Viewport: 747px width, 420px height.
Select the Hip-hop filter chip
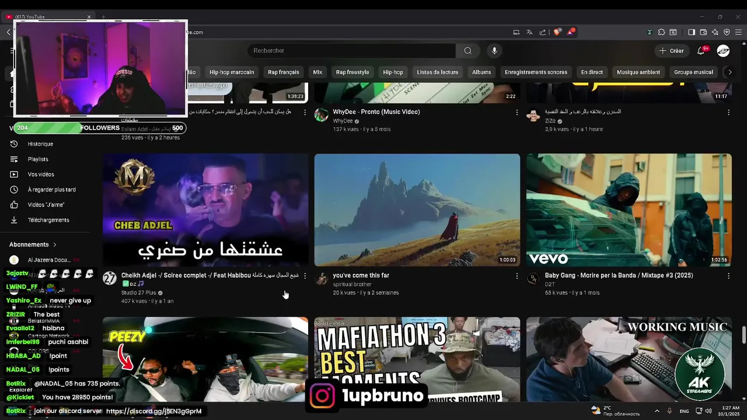(x=393, y=72)
